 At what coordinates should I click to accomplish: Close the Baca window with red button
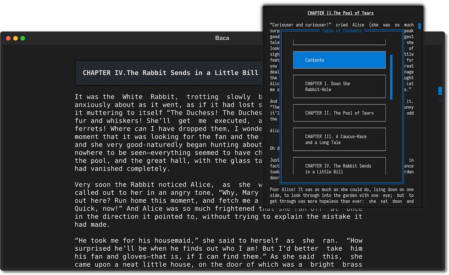pyautogui.click(x=8, y=38)
